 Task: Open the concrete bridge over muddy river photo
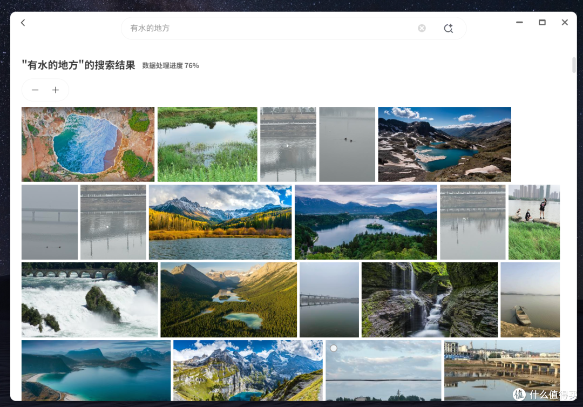coord(502,370)
